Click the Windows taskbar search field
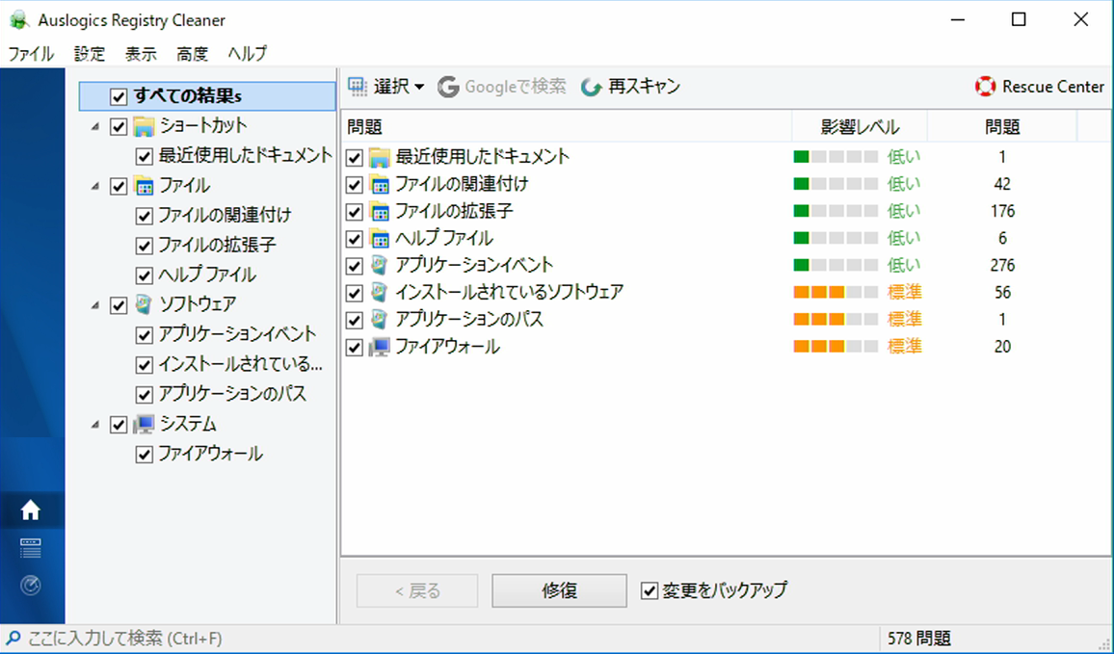This screenshot has height=654, width=1114. pos(145,638)
